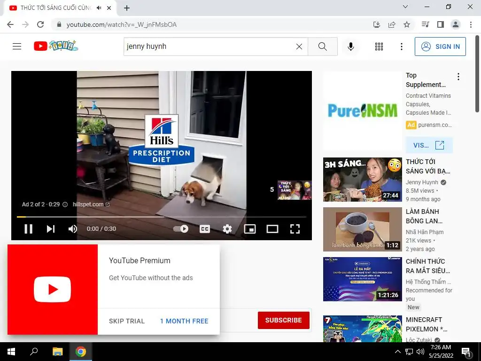The height and width of the screenshot is (361, 481).
Task: Open the tab search chevron
Action: [405, 7]
